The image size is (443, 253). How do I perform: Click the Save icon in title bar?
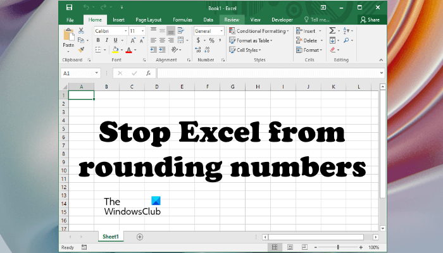point(68,8)
